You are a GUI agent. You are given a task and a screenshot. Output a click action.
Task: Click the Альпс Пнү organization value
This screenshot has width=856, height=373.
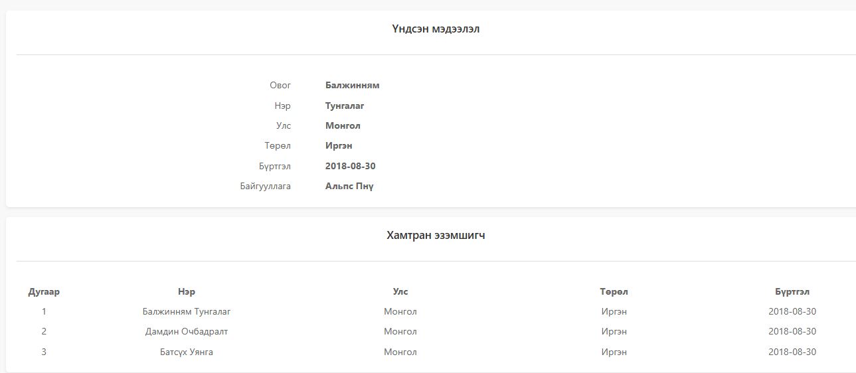[x=349, y=186]
